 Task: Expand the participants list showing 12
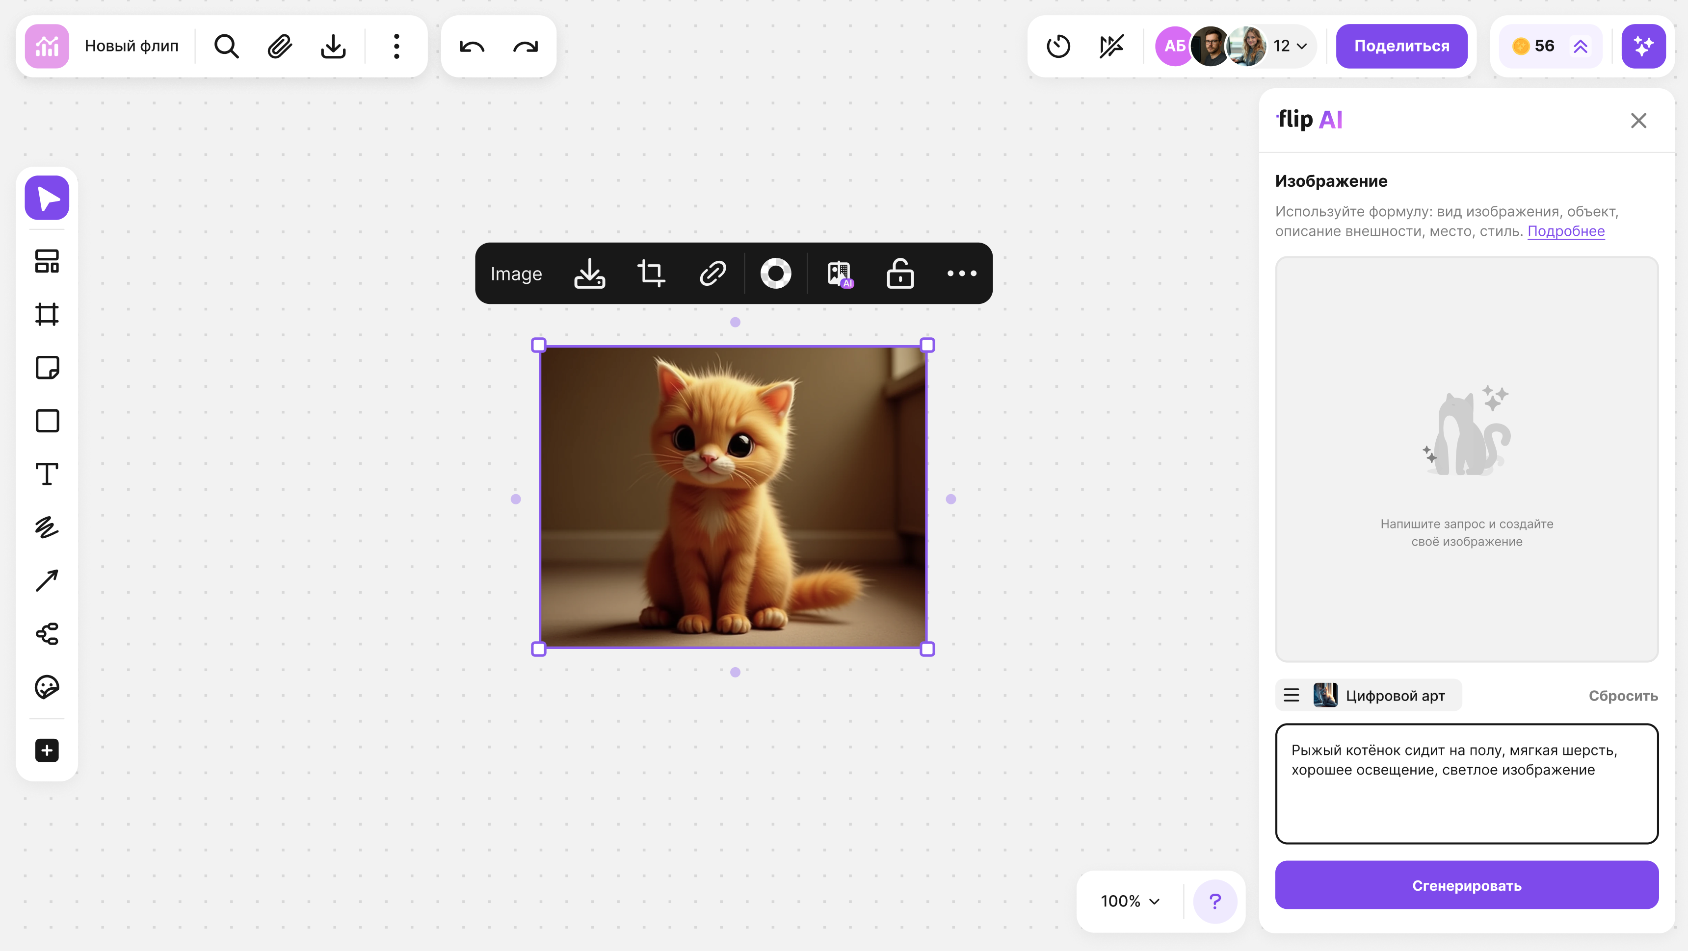pos(1290,47)
